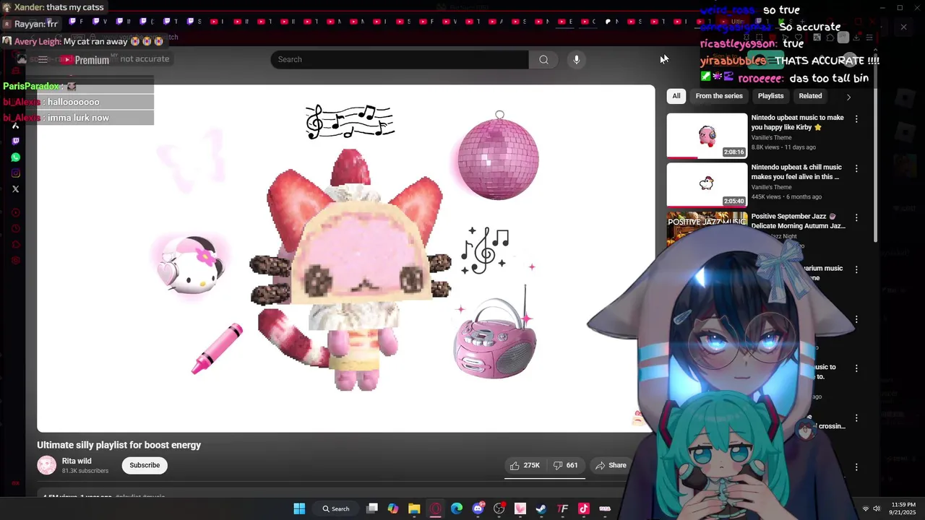Image resolution: width=925 pixels, height=520 pixels.
Task: Open X (Twitter) in Opera sidebar
Action: point(16,189)
